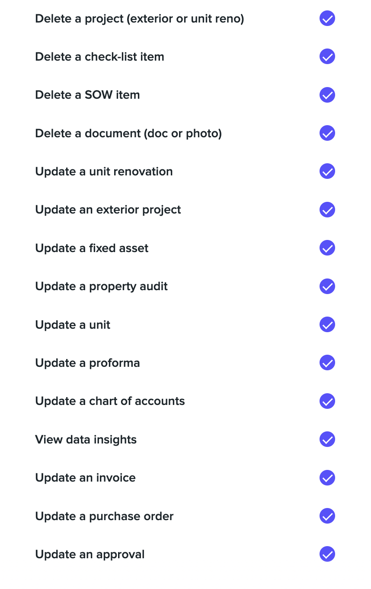Image resolution: width=371 pixels, height=589 pixels.
Task: Click purple check for Update a unit renovation
Action: pyautogui.click(x=327, y=172)
